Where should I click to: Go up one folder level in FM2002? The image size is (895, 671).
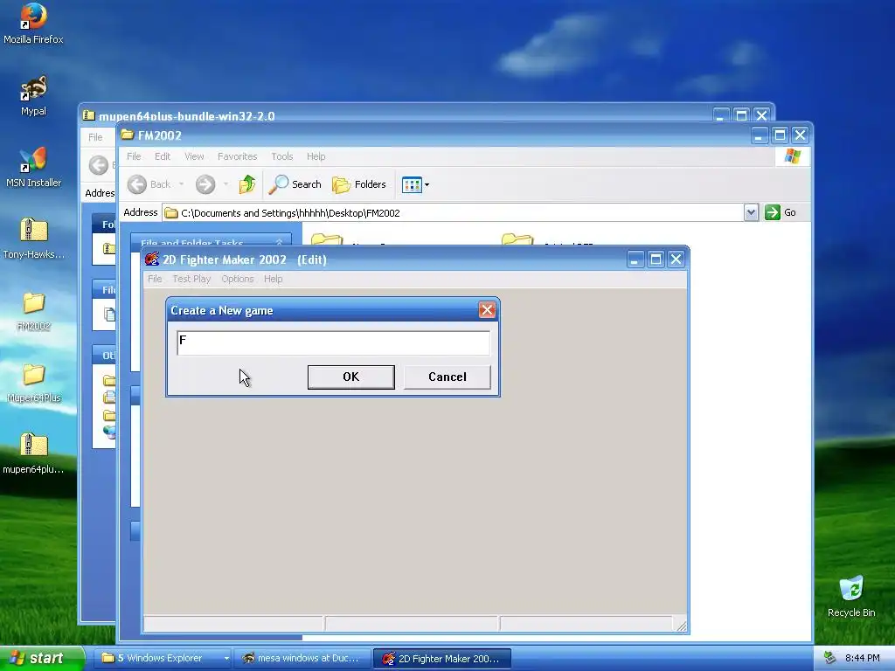[246, 184]
